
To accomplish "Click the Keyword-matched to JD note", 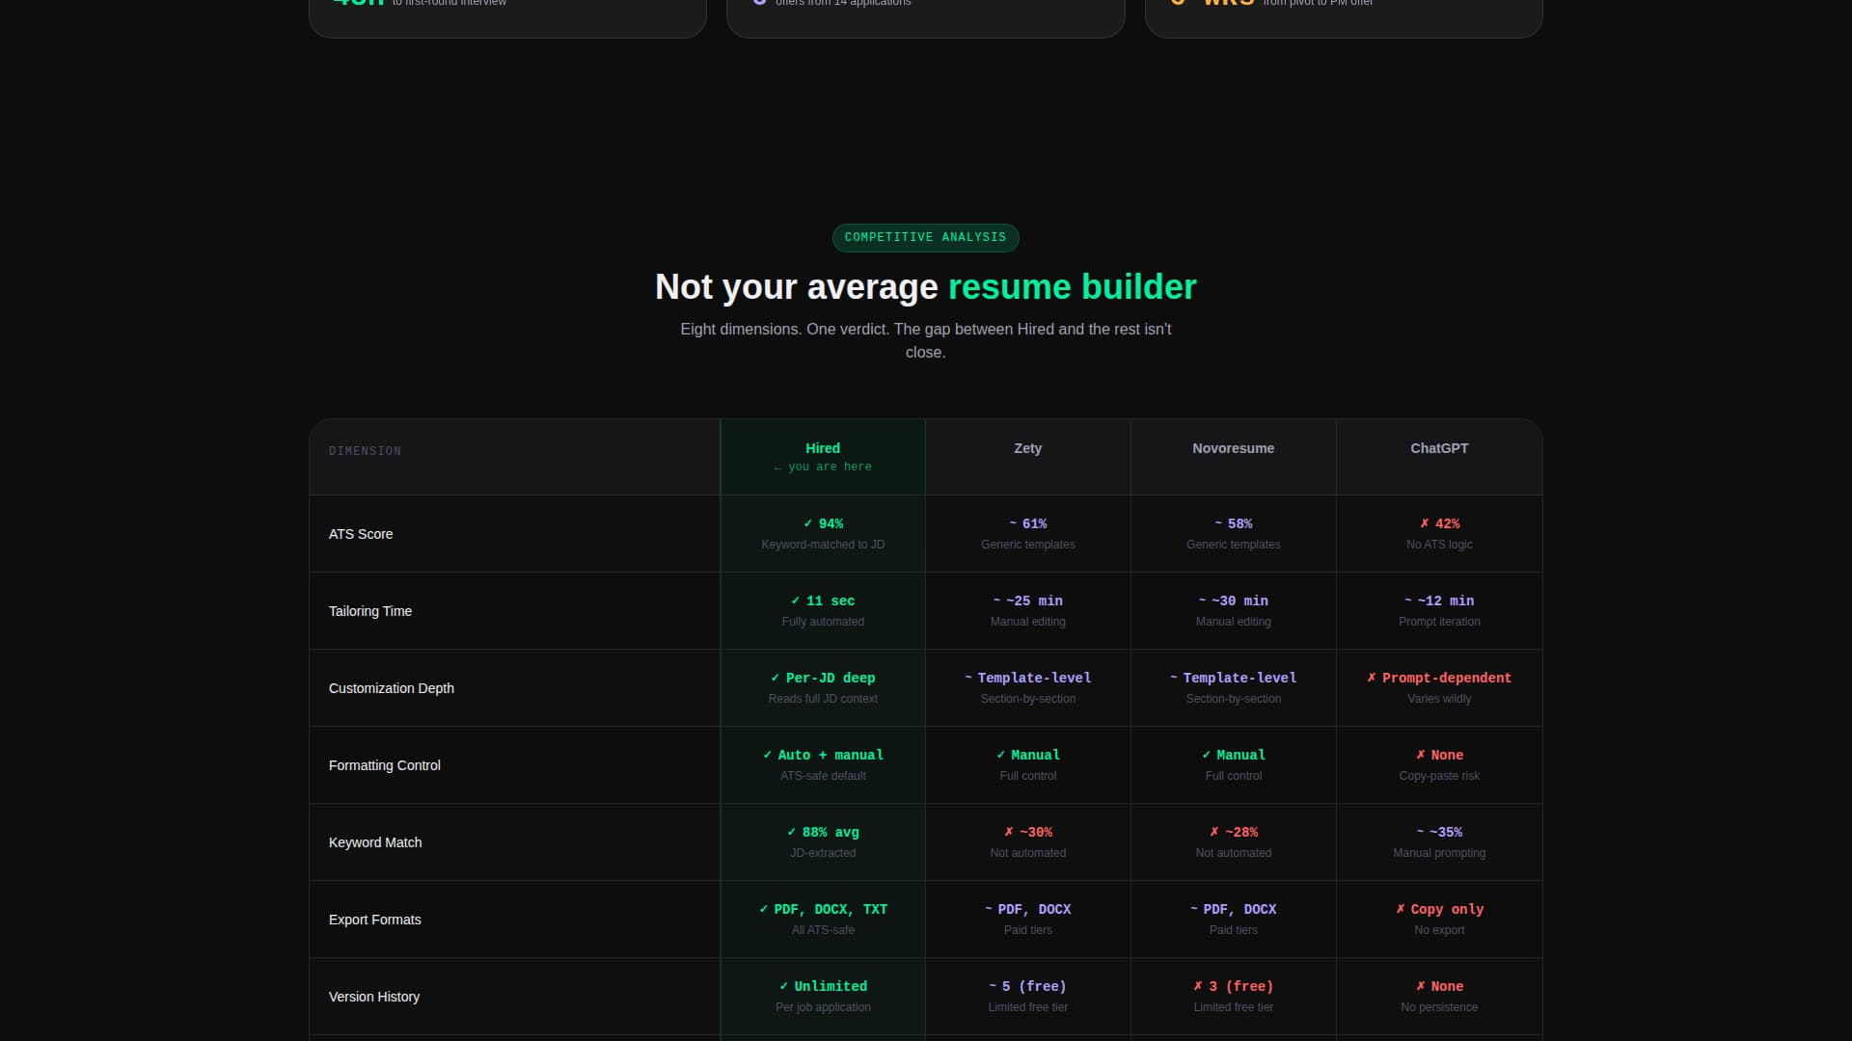I will click(823, 545).
